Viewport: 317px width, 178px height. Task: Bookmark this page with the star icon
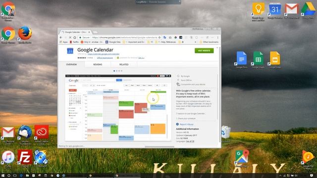pos(159,38)
